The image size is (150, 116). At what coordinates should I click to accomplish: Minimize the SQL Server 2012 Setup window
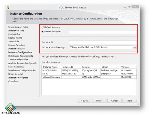pyautogui.click(x=125, y=7)
